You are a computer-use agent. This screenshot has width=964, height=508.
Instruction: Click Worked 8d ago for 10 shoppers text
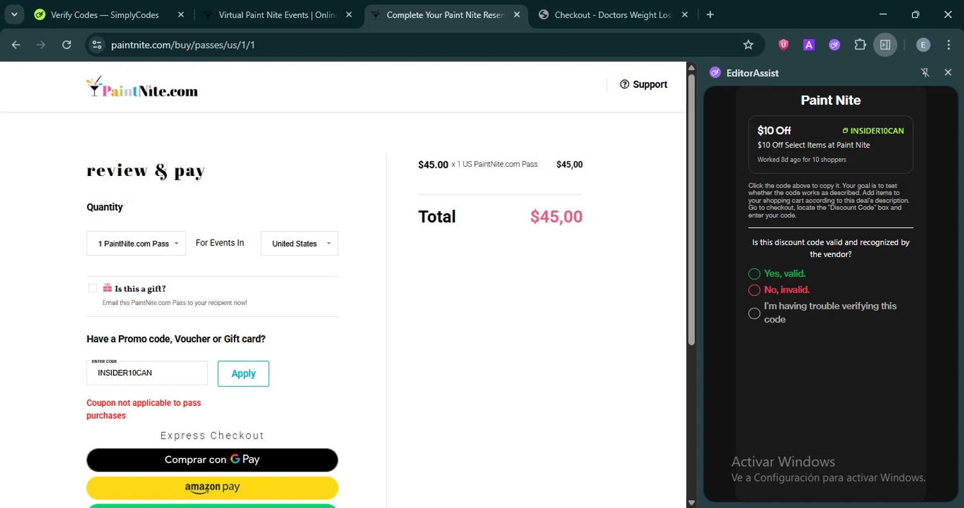coord(802,159)
